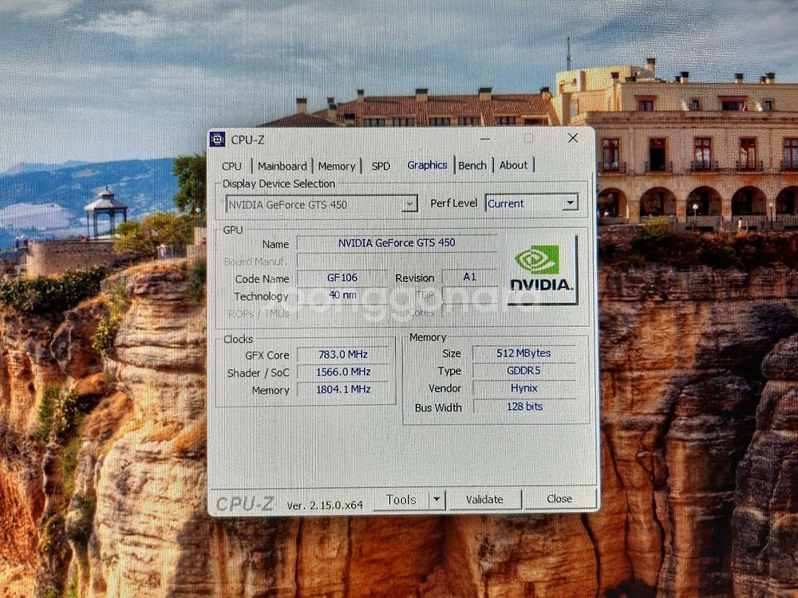The image size is (798, 598).
Task: Switch to the CPU tab
Action: pos(231,166)
